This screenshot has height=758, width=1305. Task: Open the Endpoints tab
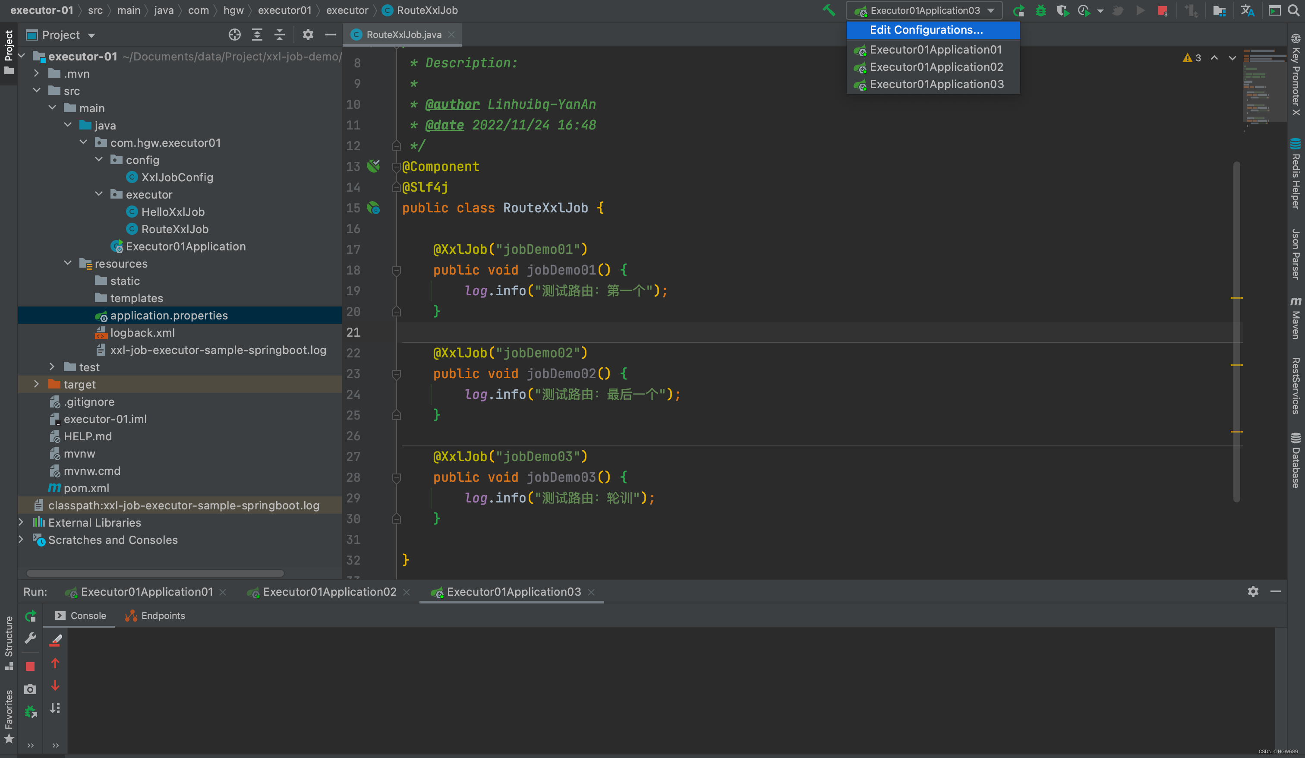[155, 616]
